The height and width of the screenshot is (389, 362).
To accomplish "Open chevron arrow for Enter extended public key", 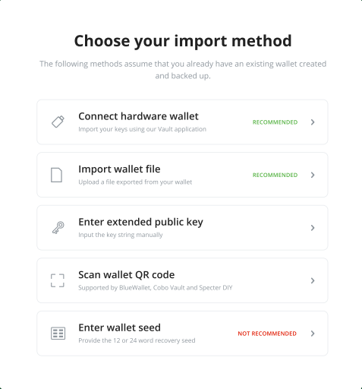I will (313, 228).
